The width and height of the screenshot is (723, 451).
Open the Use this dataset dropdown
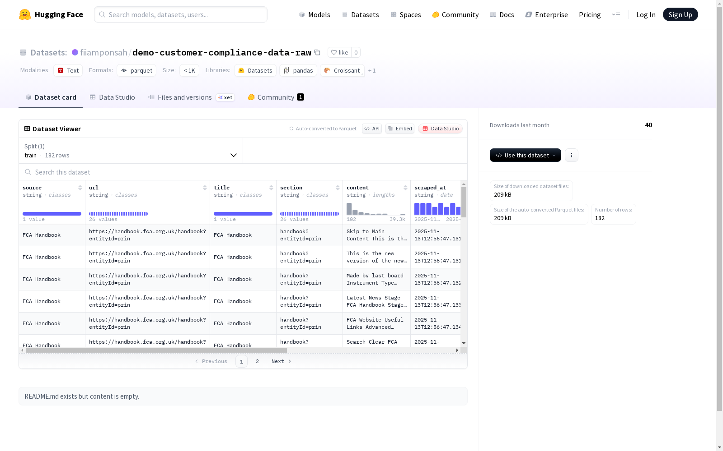coord(526,155)
